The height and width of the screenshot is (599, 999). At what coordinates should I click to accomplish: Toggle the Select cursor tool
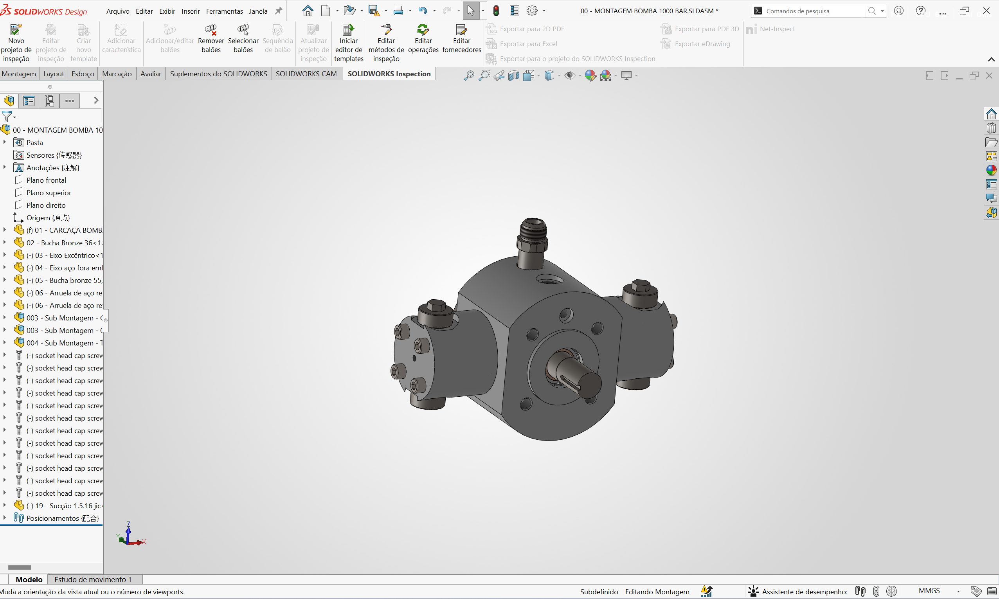pyautogui.click(x=471, y=11)
